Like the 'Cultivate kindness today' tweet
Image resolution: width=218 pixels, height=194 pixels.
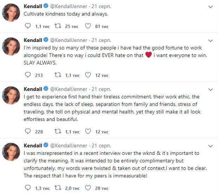pyautogui.click(x=88, y=26)
